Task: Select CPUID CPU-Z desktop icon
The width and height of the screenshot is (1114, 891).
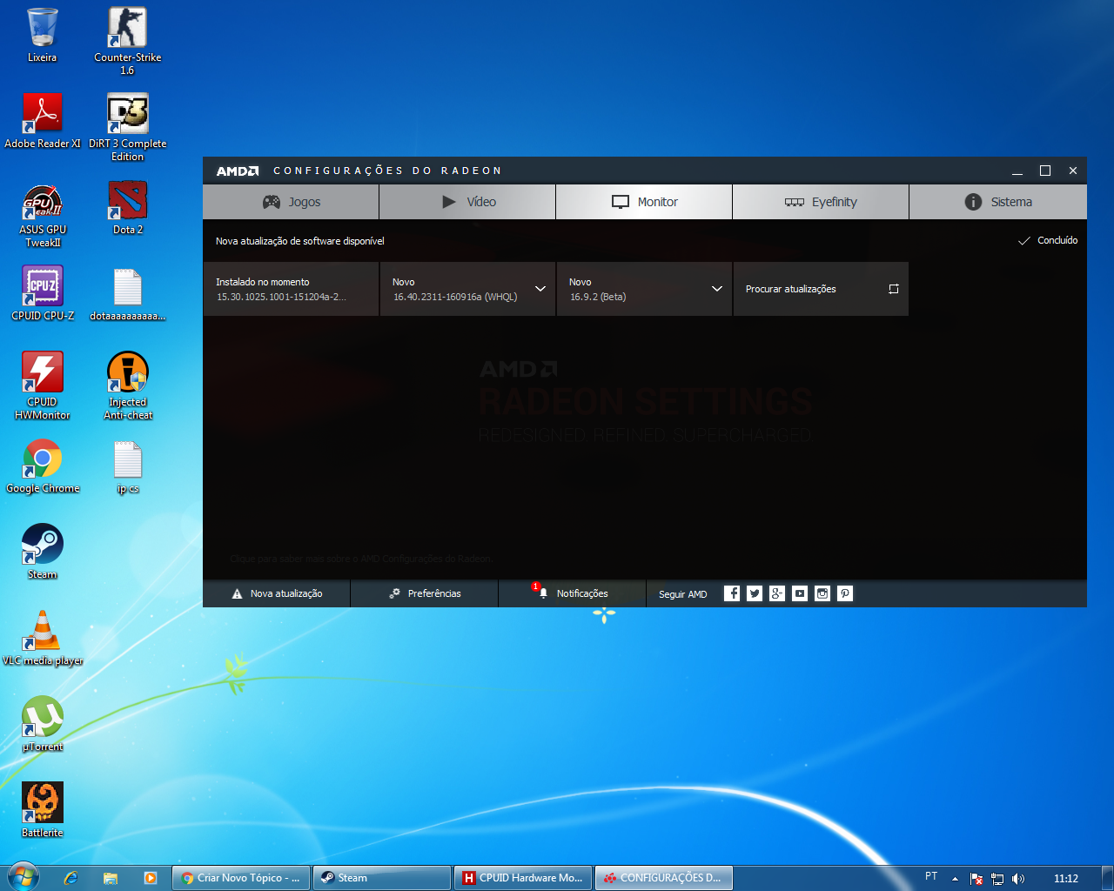Action: (43, 294)
